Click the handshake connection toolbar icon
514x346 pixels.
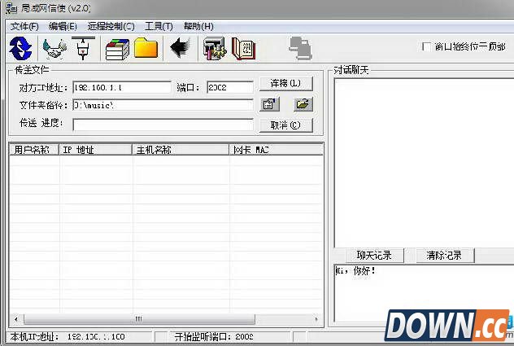pos(54,48)
